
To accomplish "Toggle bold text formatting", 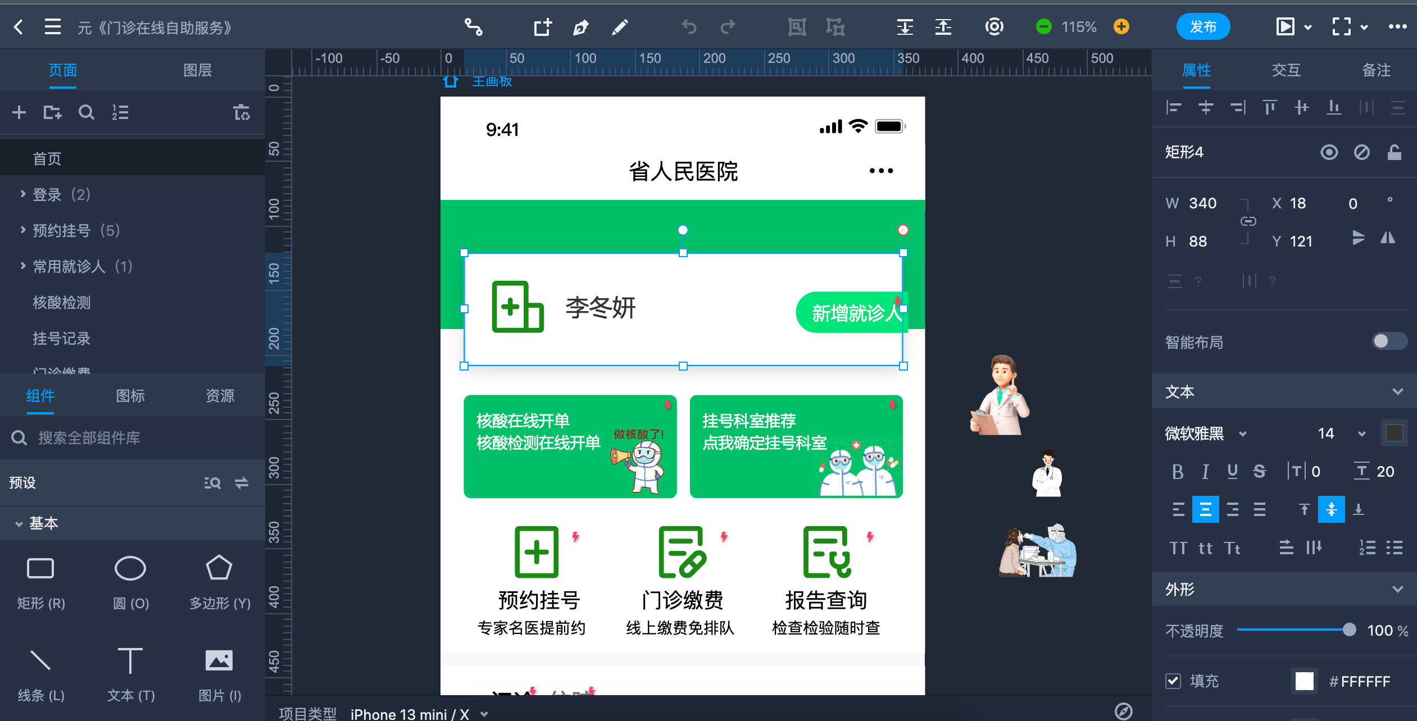I will (x=1178, y=472).
